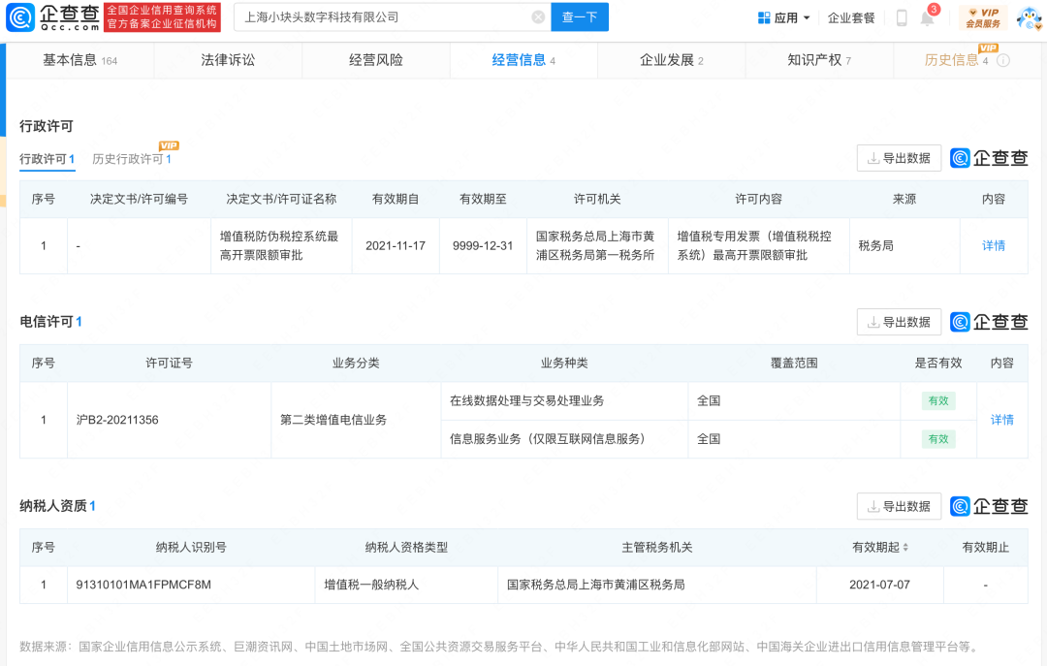
Task: Export data for 纳税人资质 section
Action: point(899,506)
